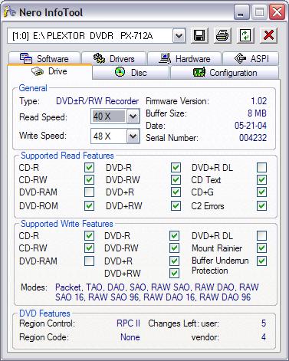Viewport: 289px width, 361px height.
Task: Toggle DVD-RAM read feature checkbox
Action: pos(89,192)
